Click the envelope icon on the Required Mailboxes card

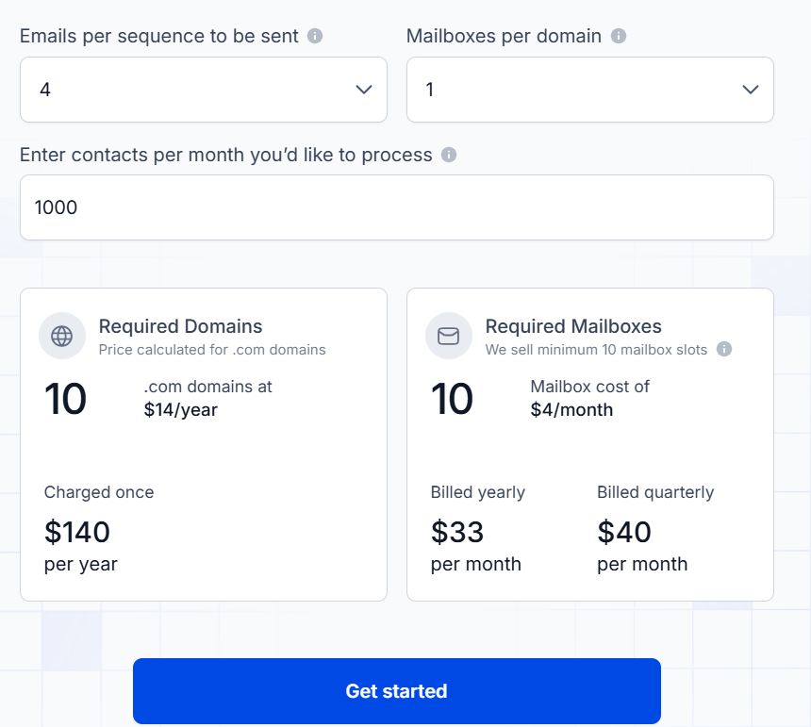point(448,336)
